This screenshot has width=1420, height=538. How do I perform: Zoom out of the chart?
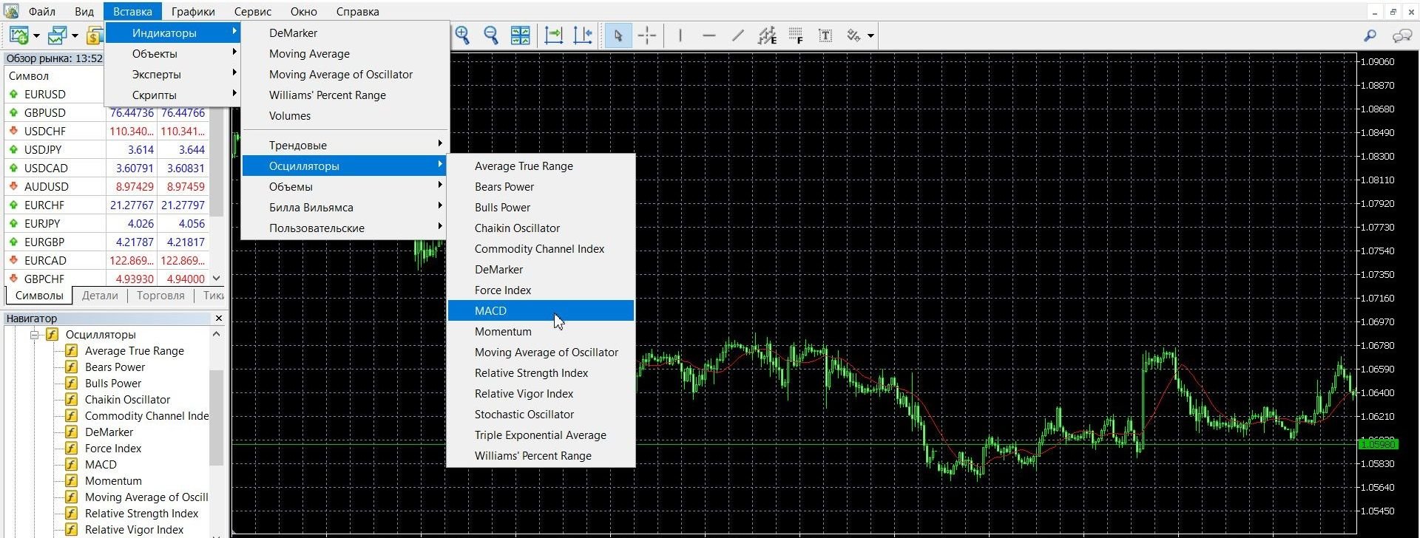[491, 35]
